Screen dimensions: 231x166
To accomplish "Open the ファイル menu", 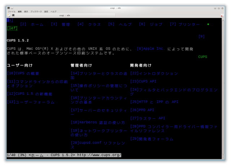I will [12, 12].
